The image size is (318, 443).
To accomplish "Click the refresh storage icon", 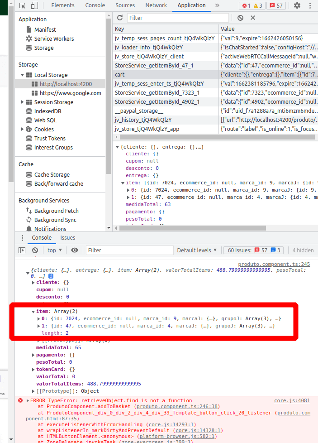I will [x=120, y=18].
